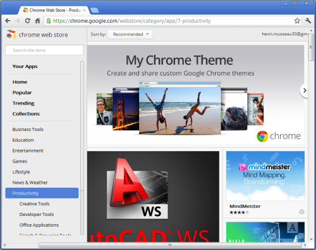Click the MindMeister star rating
The height and width of the screenshot is (250, 316).
point(239,212)
